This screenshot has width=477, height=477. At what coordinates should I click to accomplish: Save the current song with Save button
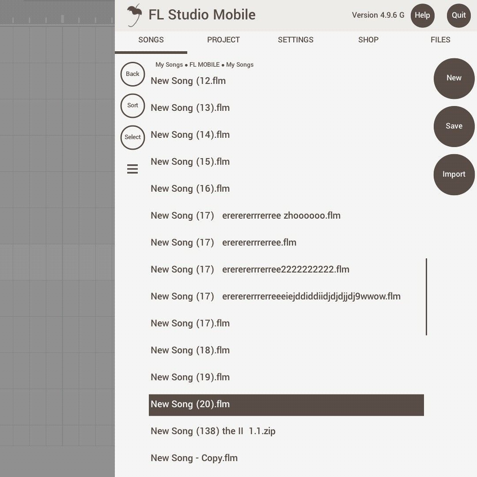click(x=454, y=126)
